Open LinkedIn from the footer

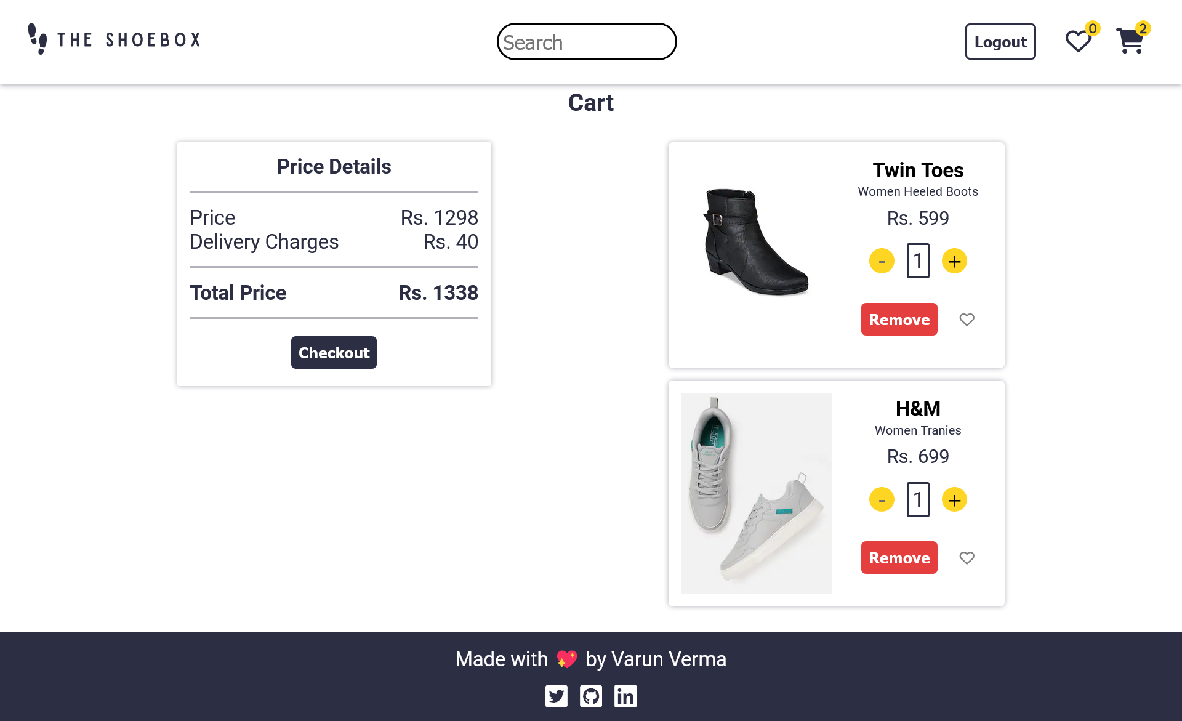point(625,696)
